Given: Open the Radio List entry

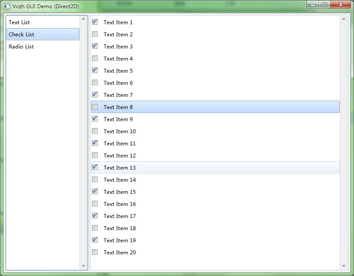Looking at the screenshot, I should tap(43, 46).
